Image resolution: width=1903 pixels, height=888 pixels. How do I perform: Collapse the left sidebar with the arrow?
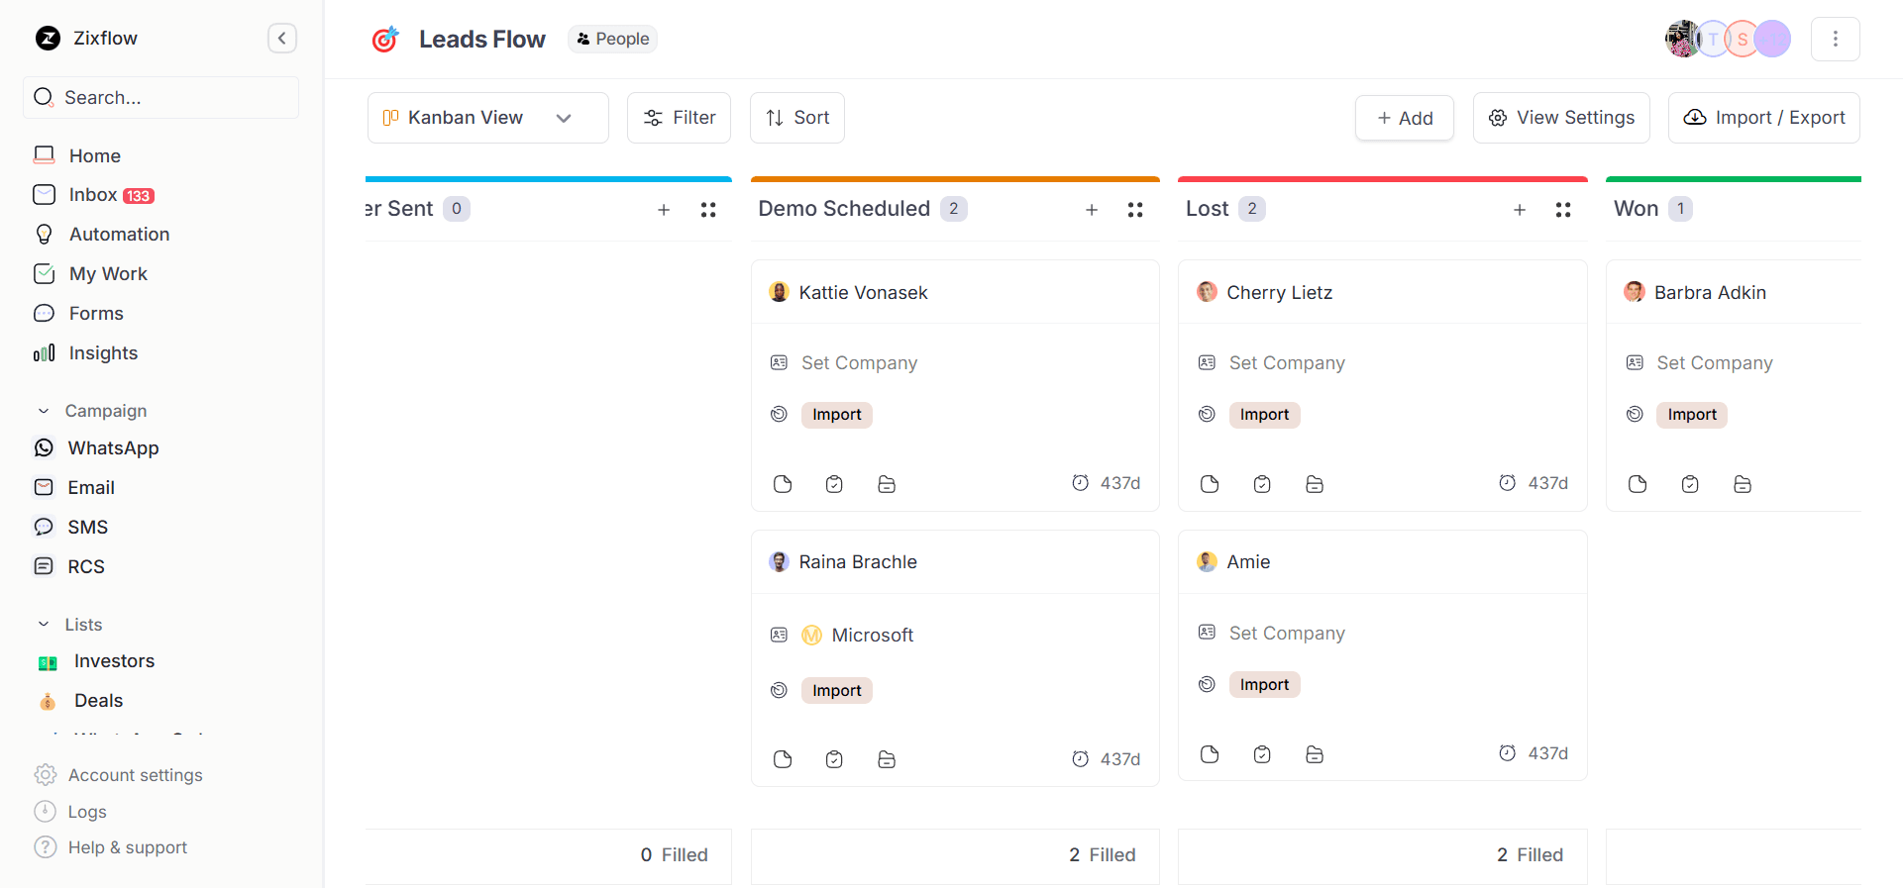pos(282,38)
